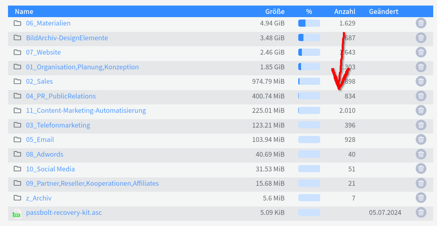Open 01_Organisation,Planung,Konzeption folder

tap(82, 67)
